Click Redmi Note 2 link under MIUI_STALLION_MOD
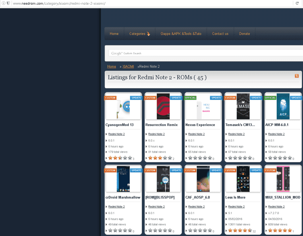The width and height of the screenshot is (303, 236). click(276, 207)
